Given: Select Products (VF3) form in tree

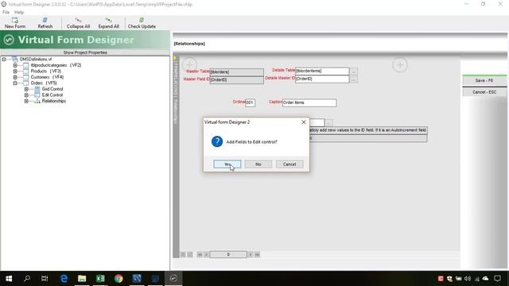Looking at the screenshot, I should click(46, 71).
